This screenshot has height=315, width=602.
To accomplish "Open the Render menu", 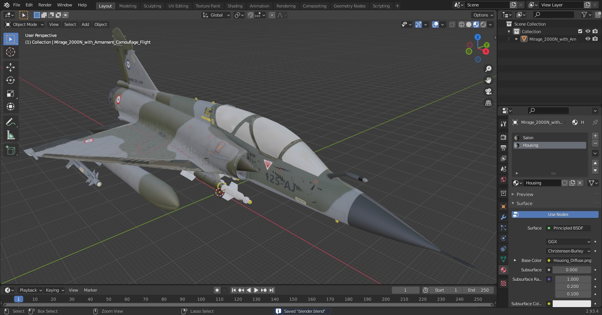I will click(x=45, y=5).
